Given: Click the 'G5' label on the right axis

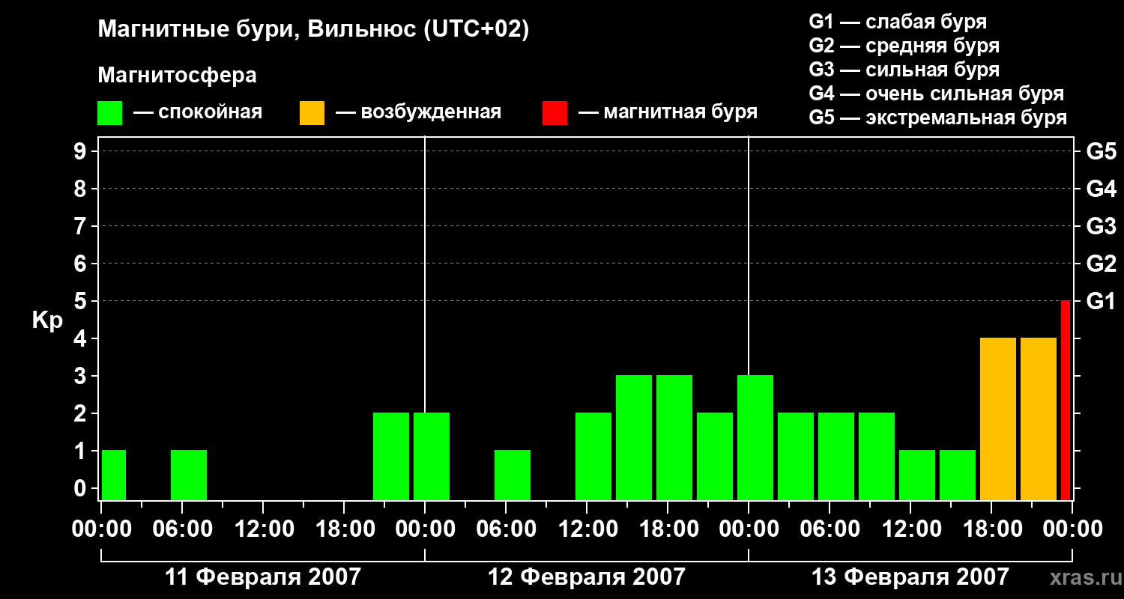Looking at the screenshot, I should click(1102, 151).
